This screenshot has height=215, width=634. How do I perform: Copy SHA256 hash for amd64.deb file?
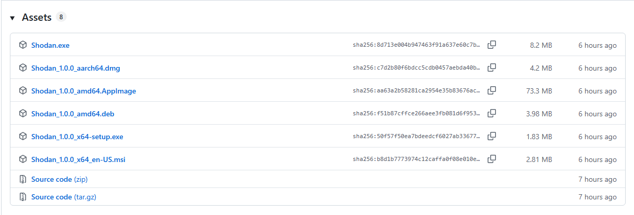pos(491,114)
